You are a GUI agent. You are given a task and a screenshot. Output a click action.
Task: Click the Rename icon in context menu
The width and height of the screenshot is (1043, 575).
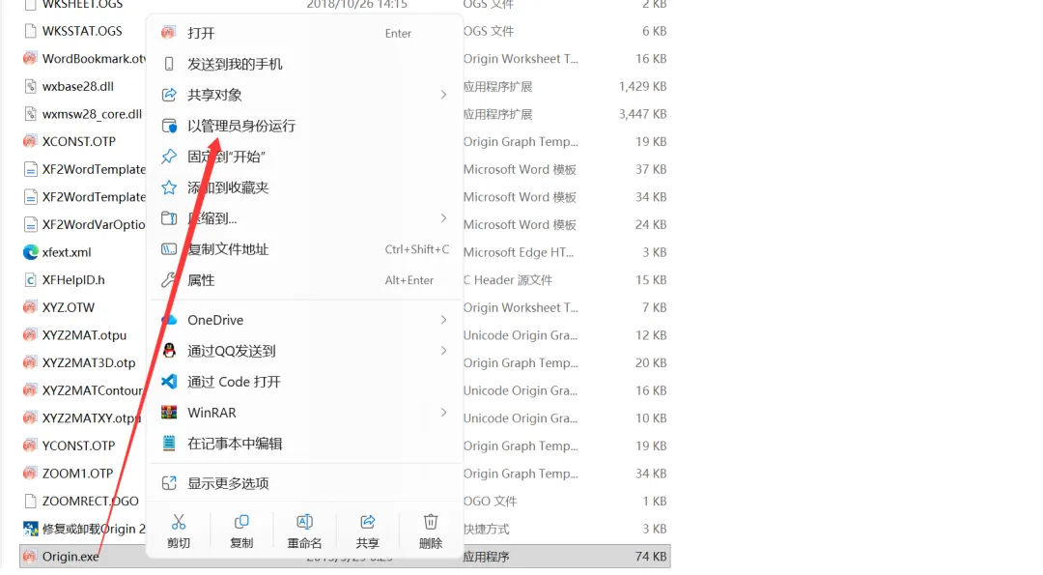(304, 522)
